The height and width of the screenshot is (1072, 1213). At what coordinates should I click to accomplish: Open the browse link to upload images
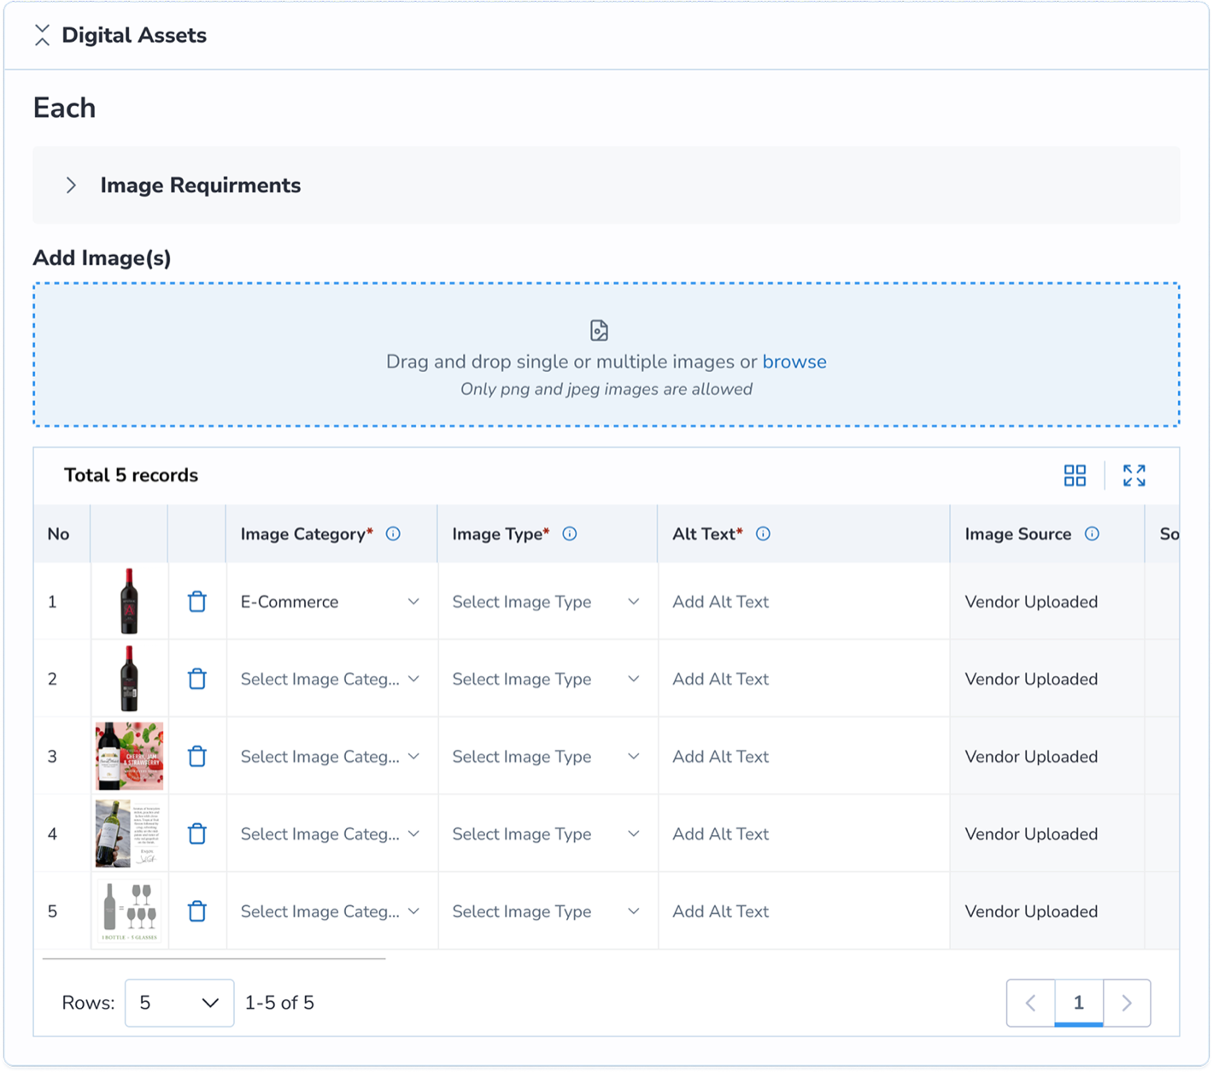coord(794,362)
